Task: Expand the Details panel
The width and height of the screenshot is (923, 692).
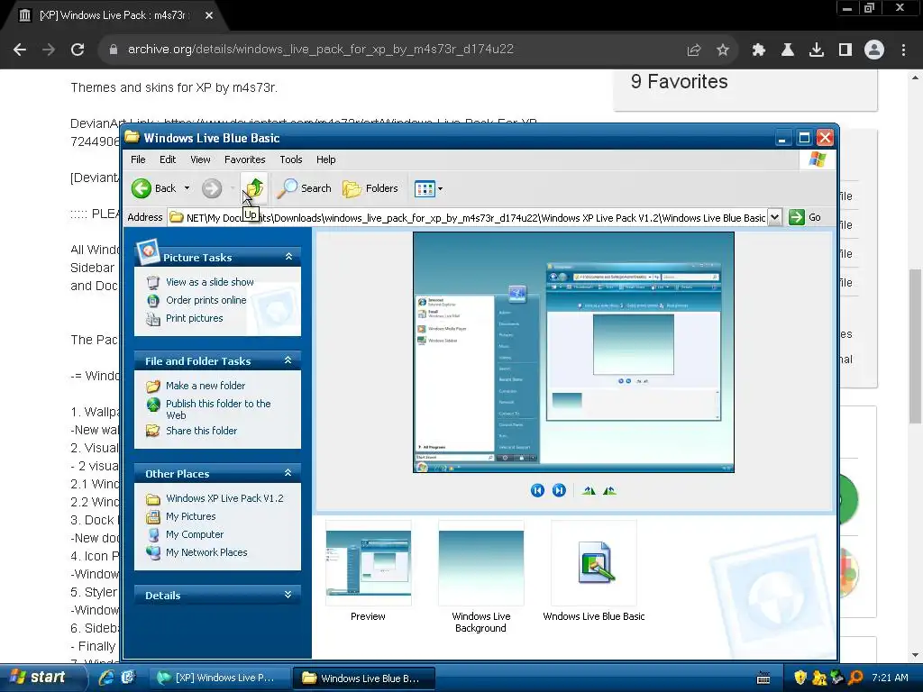Action: click(288, 595)
